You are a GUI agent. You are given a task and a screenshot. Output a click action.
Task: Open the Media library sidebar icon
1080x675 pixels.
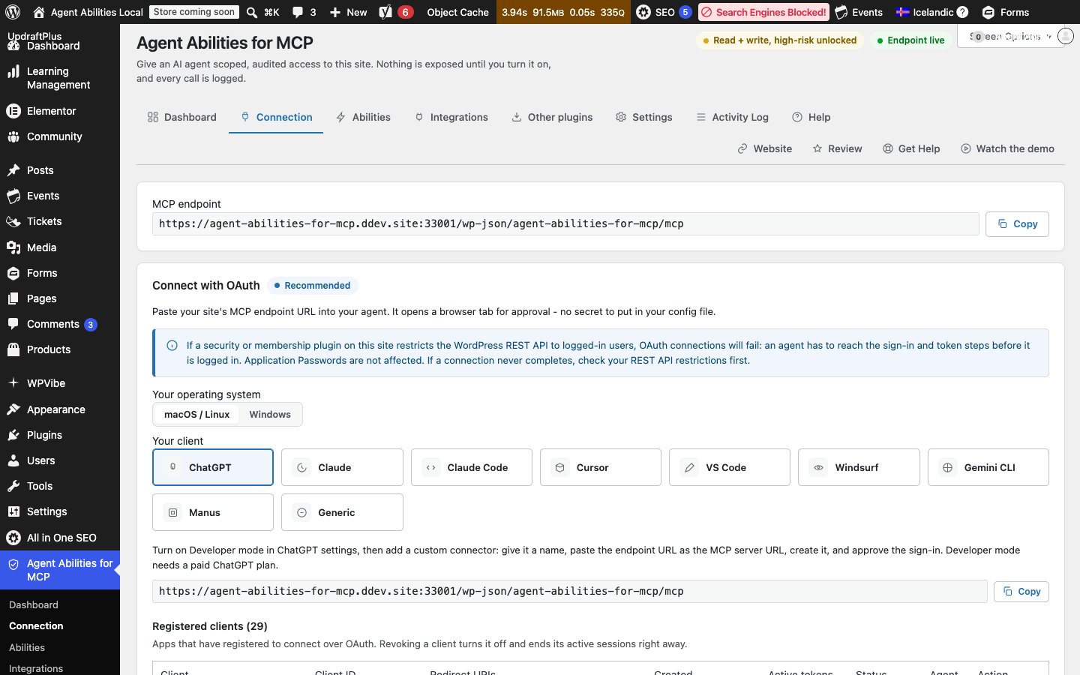[13, 247]
